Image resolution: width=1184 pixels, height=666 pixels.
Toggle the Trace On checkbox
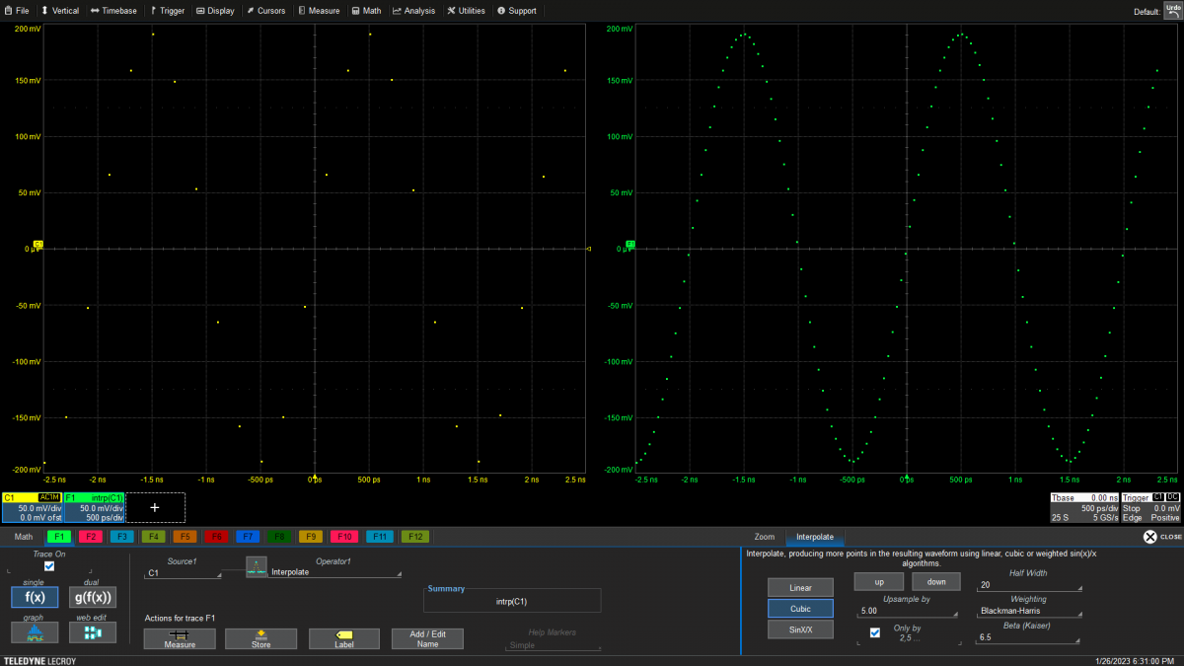49,566
